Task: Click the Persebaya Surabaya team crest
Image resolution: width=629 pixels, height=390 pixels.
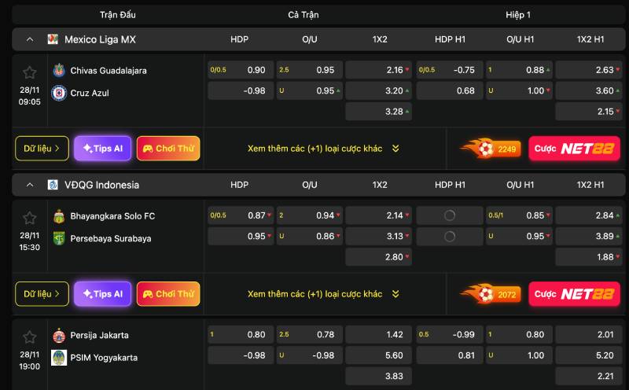Action: click(x=58, y=238)
